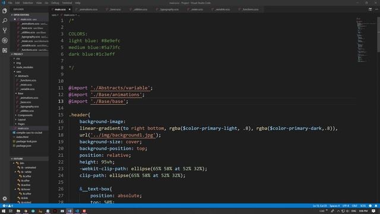Click the SCSS language mode indicator
This screenshot has width=380, height=214.
[x=363, y=206]
